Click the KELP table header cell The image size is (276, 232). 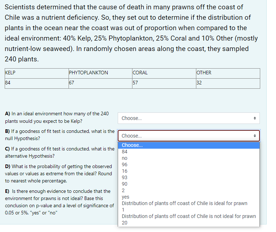tap(37, 74)
